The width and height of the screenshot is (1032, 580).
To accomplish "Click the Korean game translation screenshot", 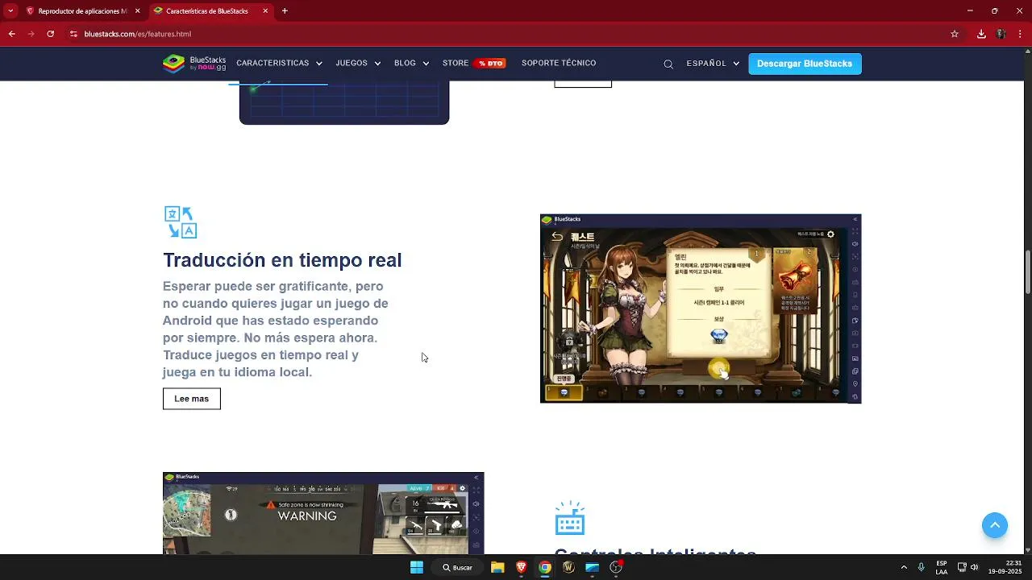I will pyautogui.click(x=701, y=309).
